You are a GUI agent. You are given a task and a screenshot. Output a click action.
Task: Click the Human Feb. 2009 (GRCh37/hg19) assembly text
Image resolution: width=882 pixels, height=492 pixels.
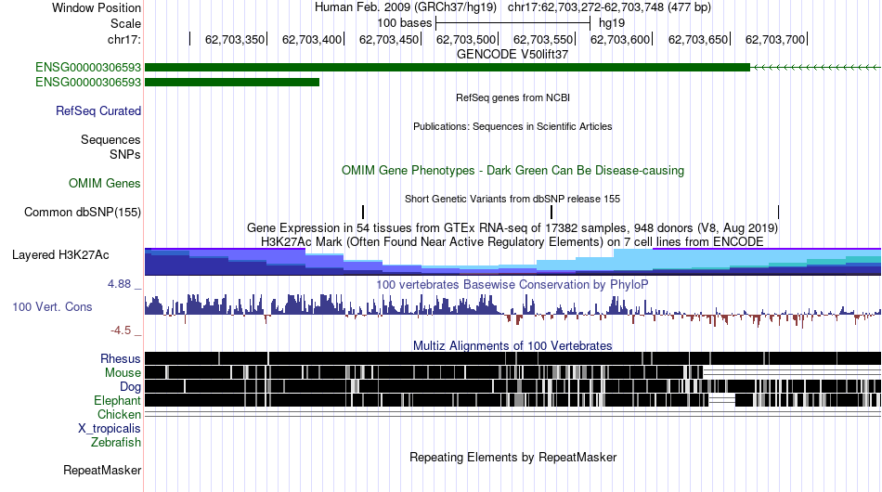pyautogui.click(x=405, y=7)
